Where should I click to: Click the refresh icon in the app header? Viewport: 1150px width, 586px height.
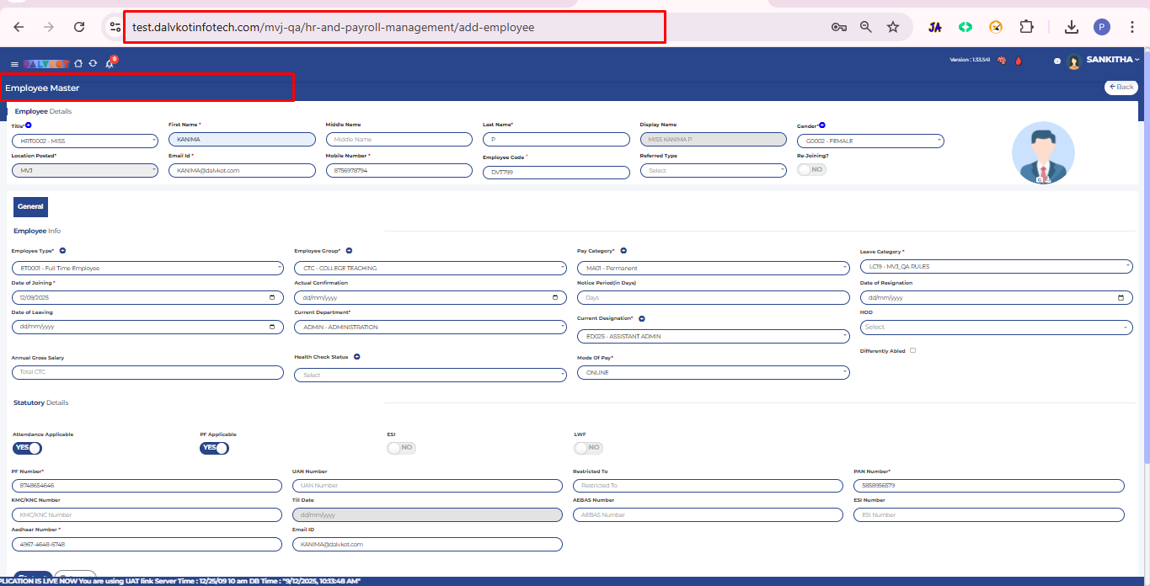click(x=93, y=63)
